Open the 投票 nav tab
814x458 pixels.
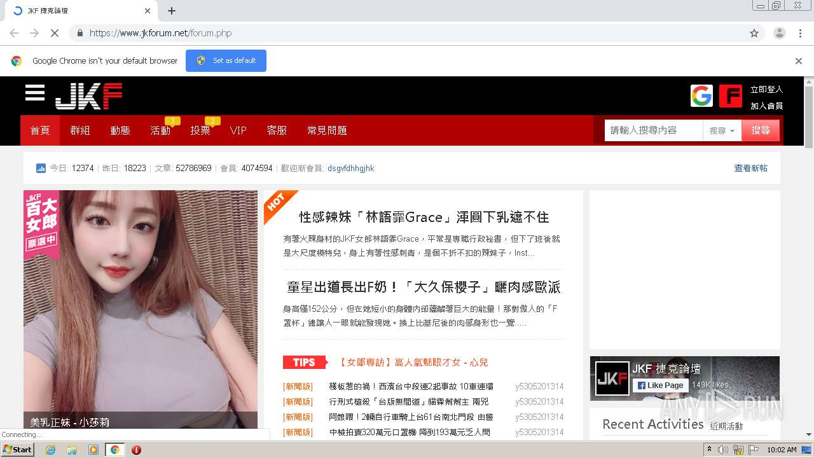pos(200,130)
